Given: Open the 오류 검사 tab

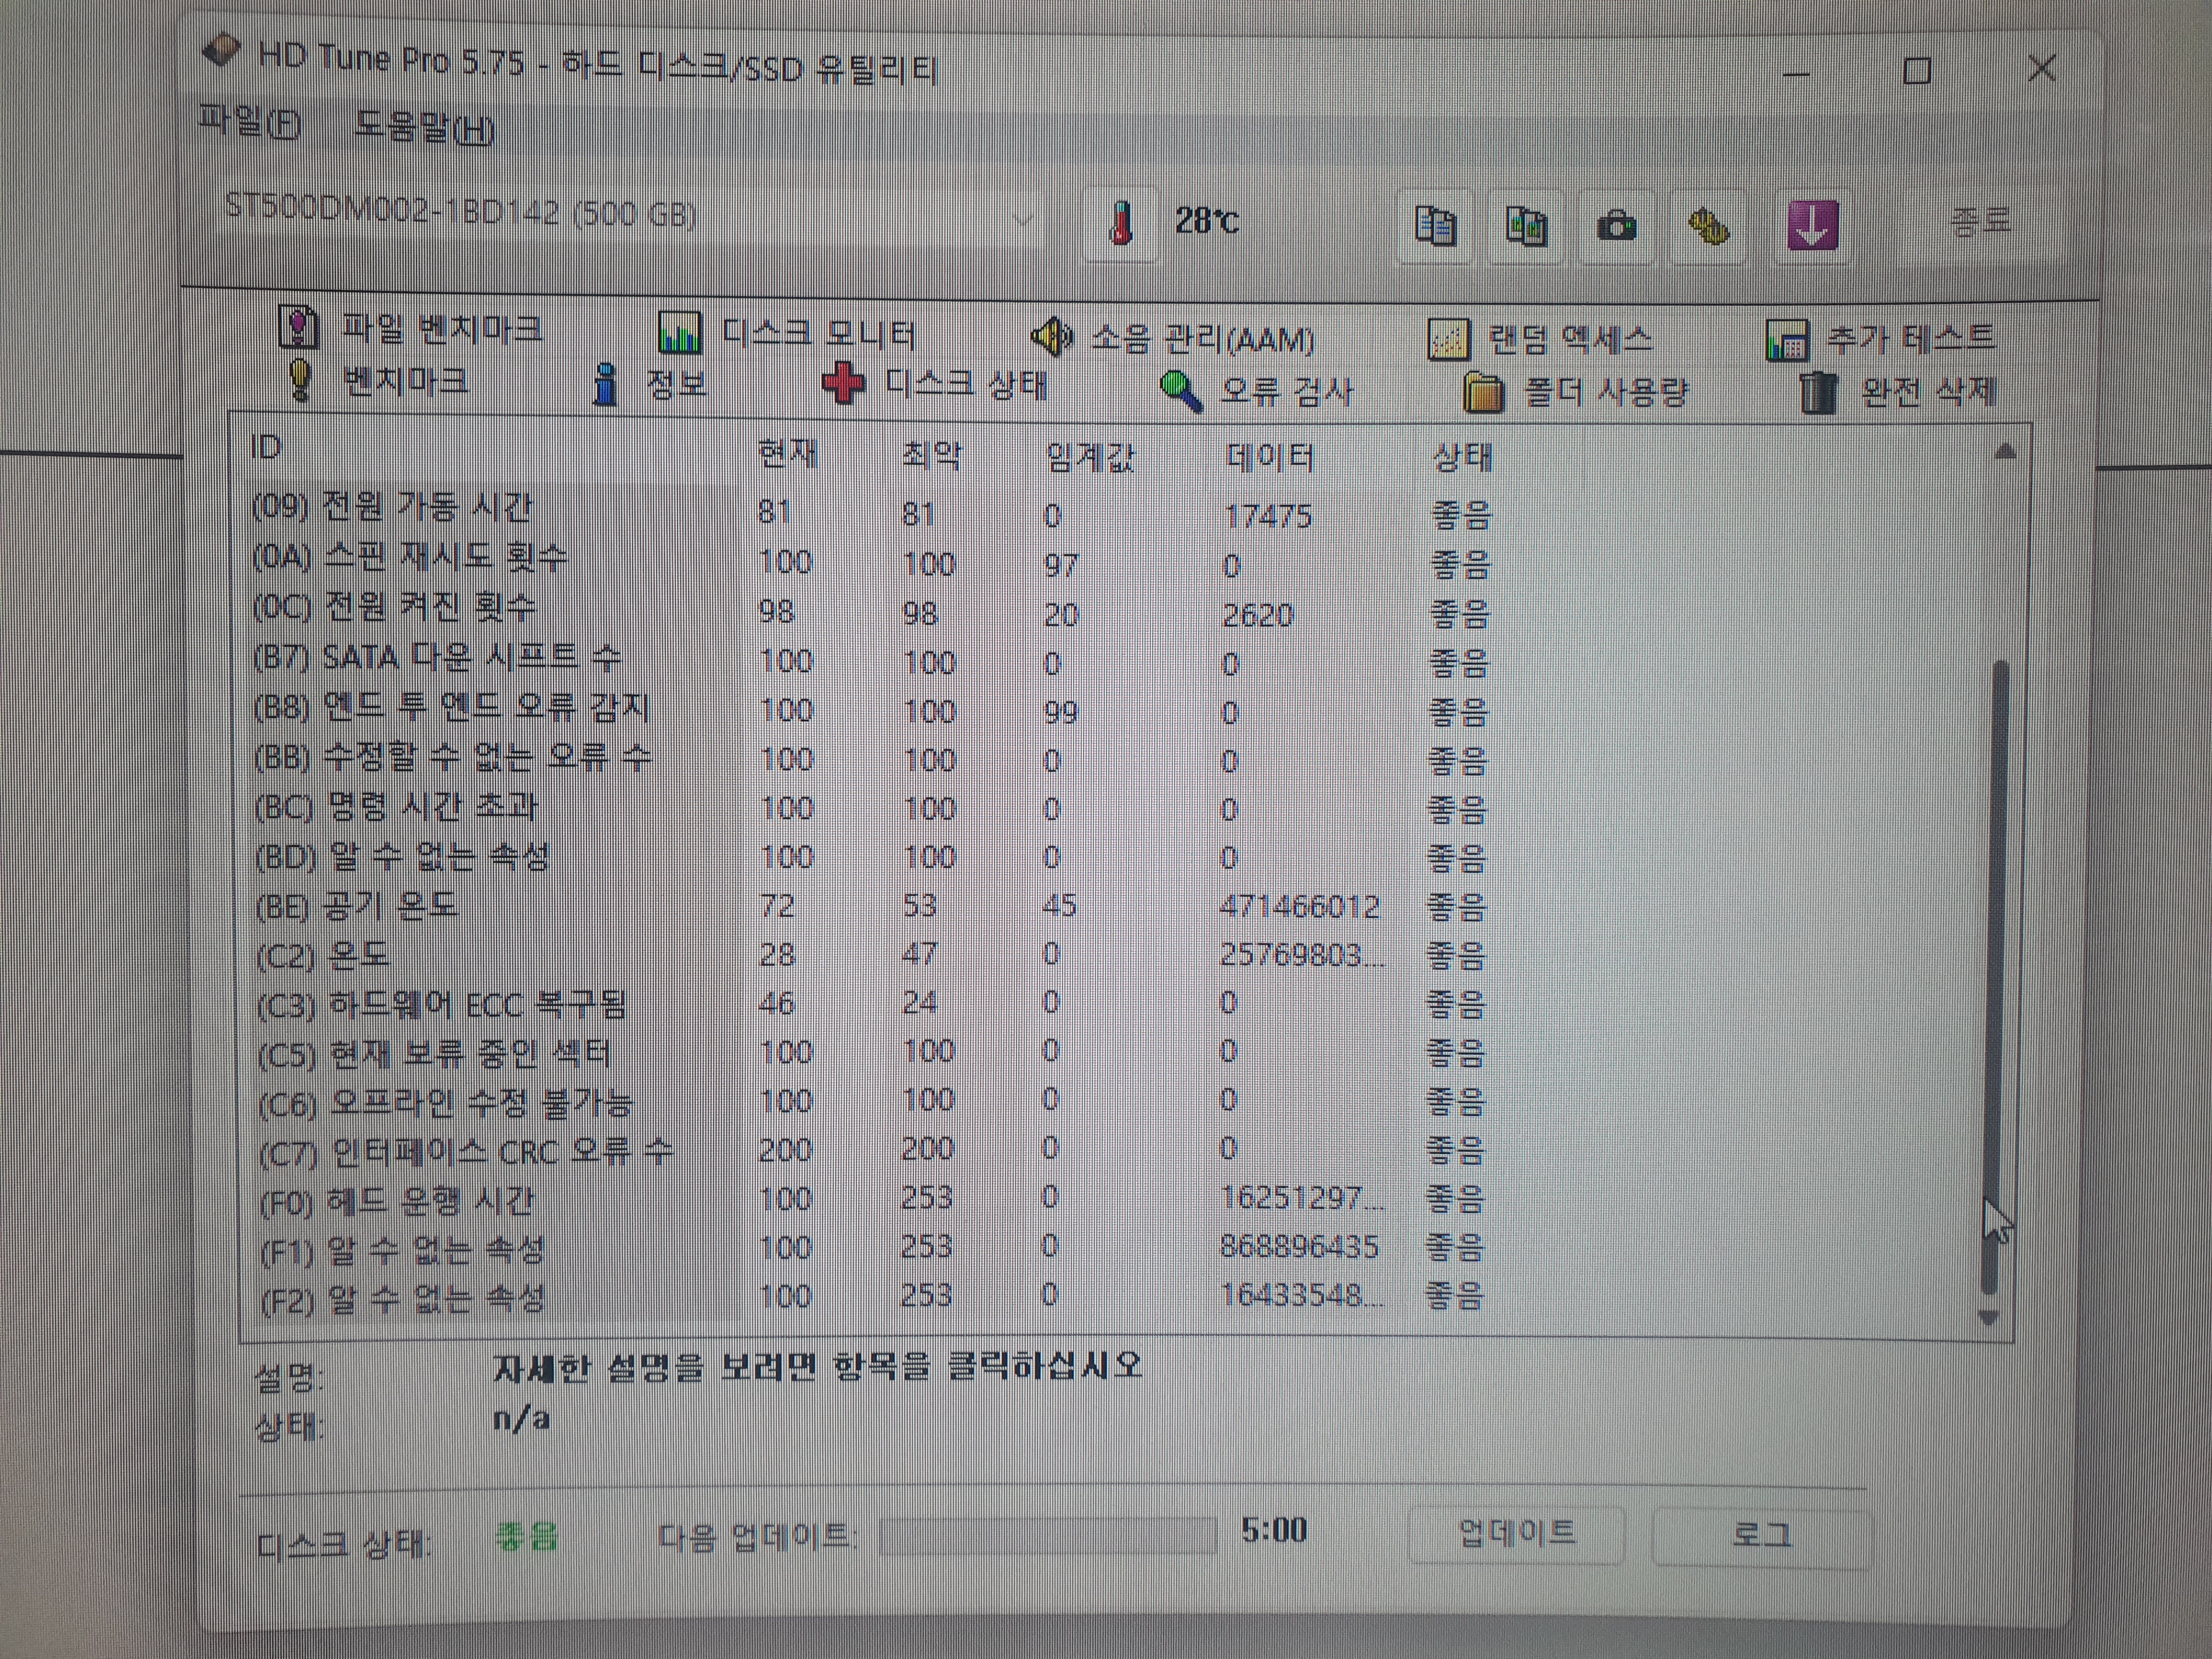Looking at the screenshot, I should coord(1258,390).
